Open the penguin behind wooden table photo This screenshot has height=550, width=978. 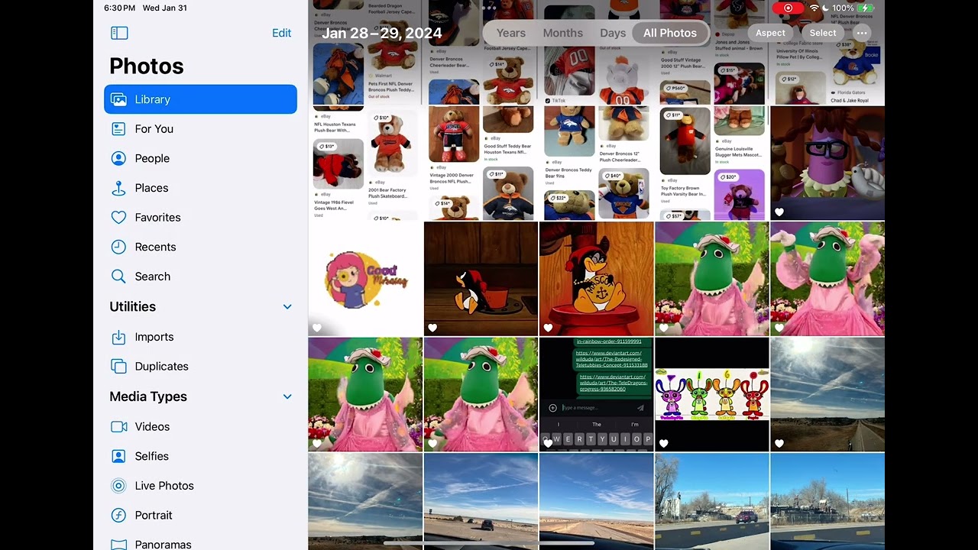coord(481,279)
